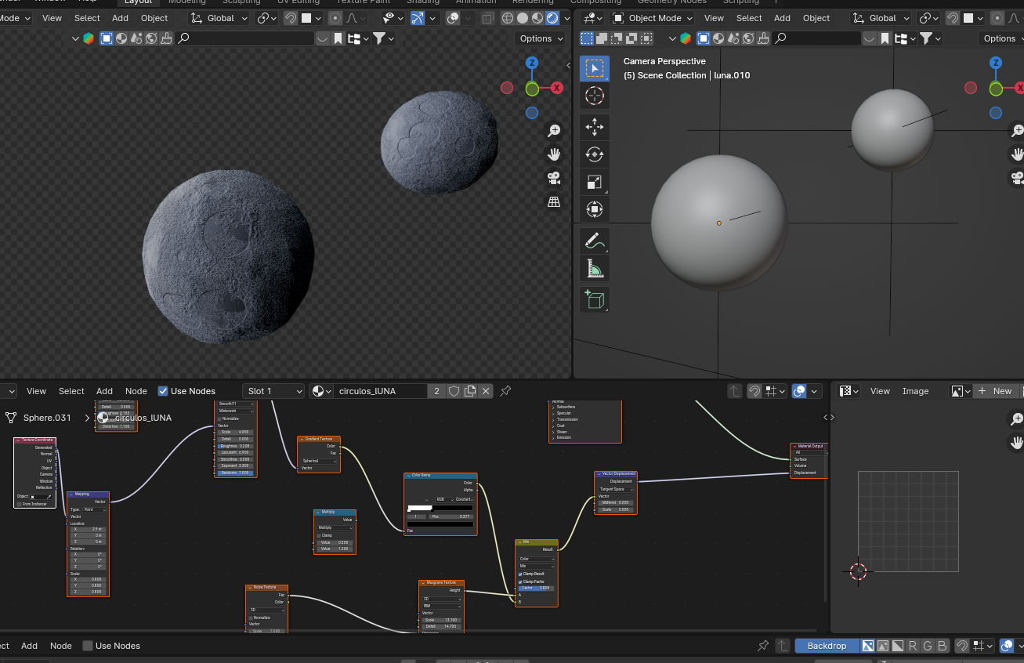Click zoom icon in image editor

tap(1016, 419)
